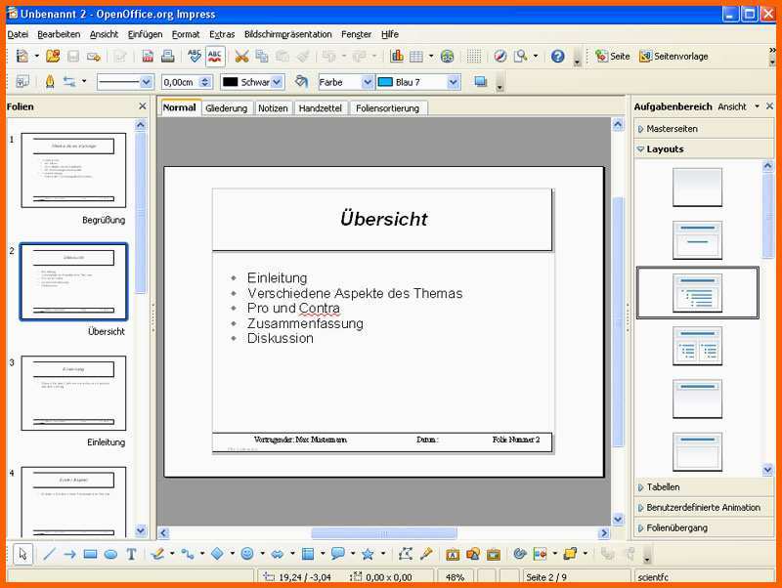Toggle the display grid icon
The image size is (782, 588).
pyautogui.click(x=474, y=57)
